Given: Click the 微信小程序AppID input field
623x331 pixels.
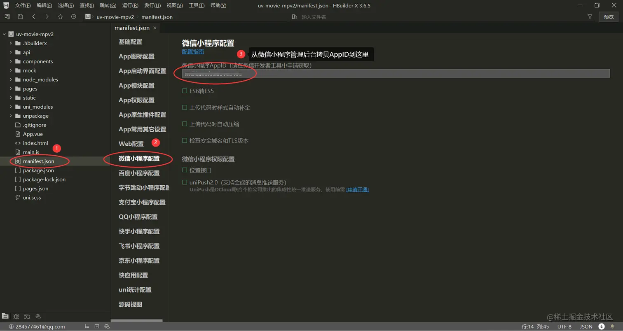Looking at the screenshot, I should [x=396, y=74].
